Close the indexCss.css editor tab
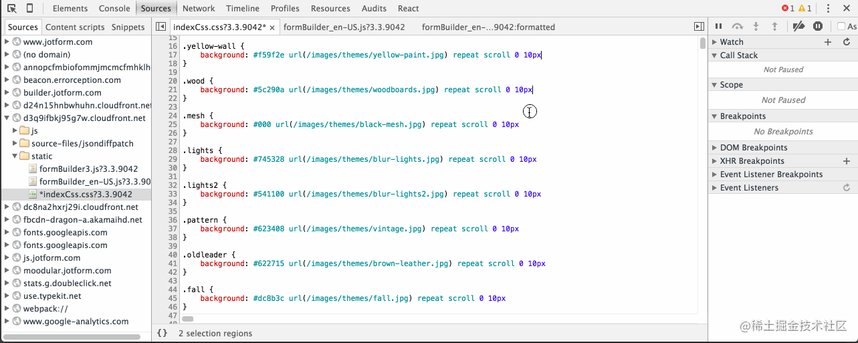The image size is (858, 343). pos(272,27)
